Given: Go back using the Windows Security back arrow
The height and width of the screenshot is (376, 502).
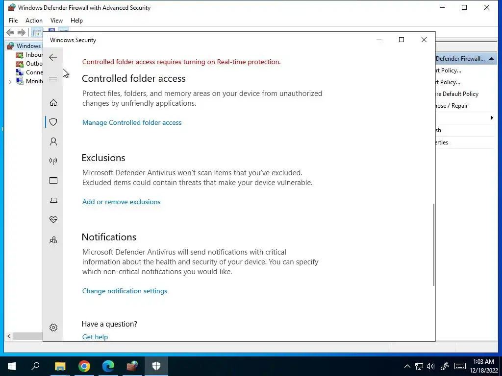Looking at the screenshot, I should pos(53,57).
